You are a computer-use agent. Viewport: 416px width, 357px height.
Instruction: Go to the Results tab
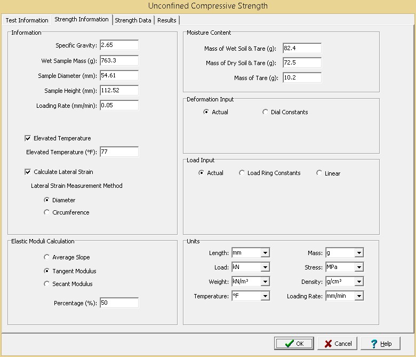coord(166,20)
